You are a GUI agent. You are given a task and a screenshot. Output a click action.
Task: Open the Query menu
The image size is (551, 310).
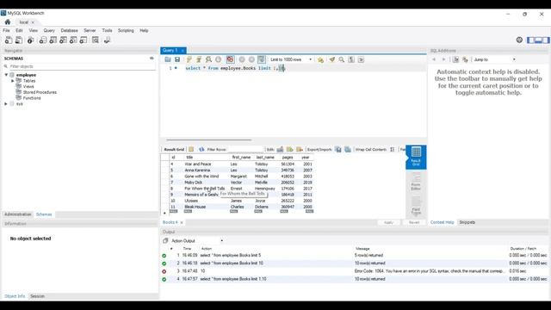tap(49, 31)
